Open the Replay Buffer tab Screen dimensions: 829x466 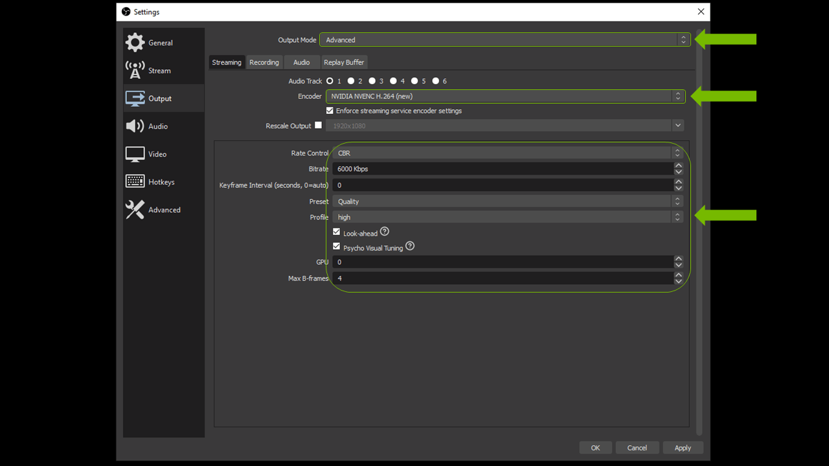344,62
